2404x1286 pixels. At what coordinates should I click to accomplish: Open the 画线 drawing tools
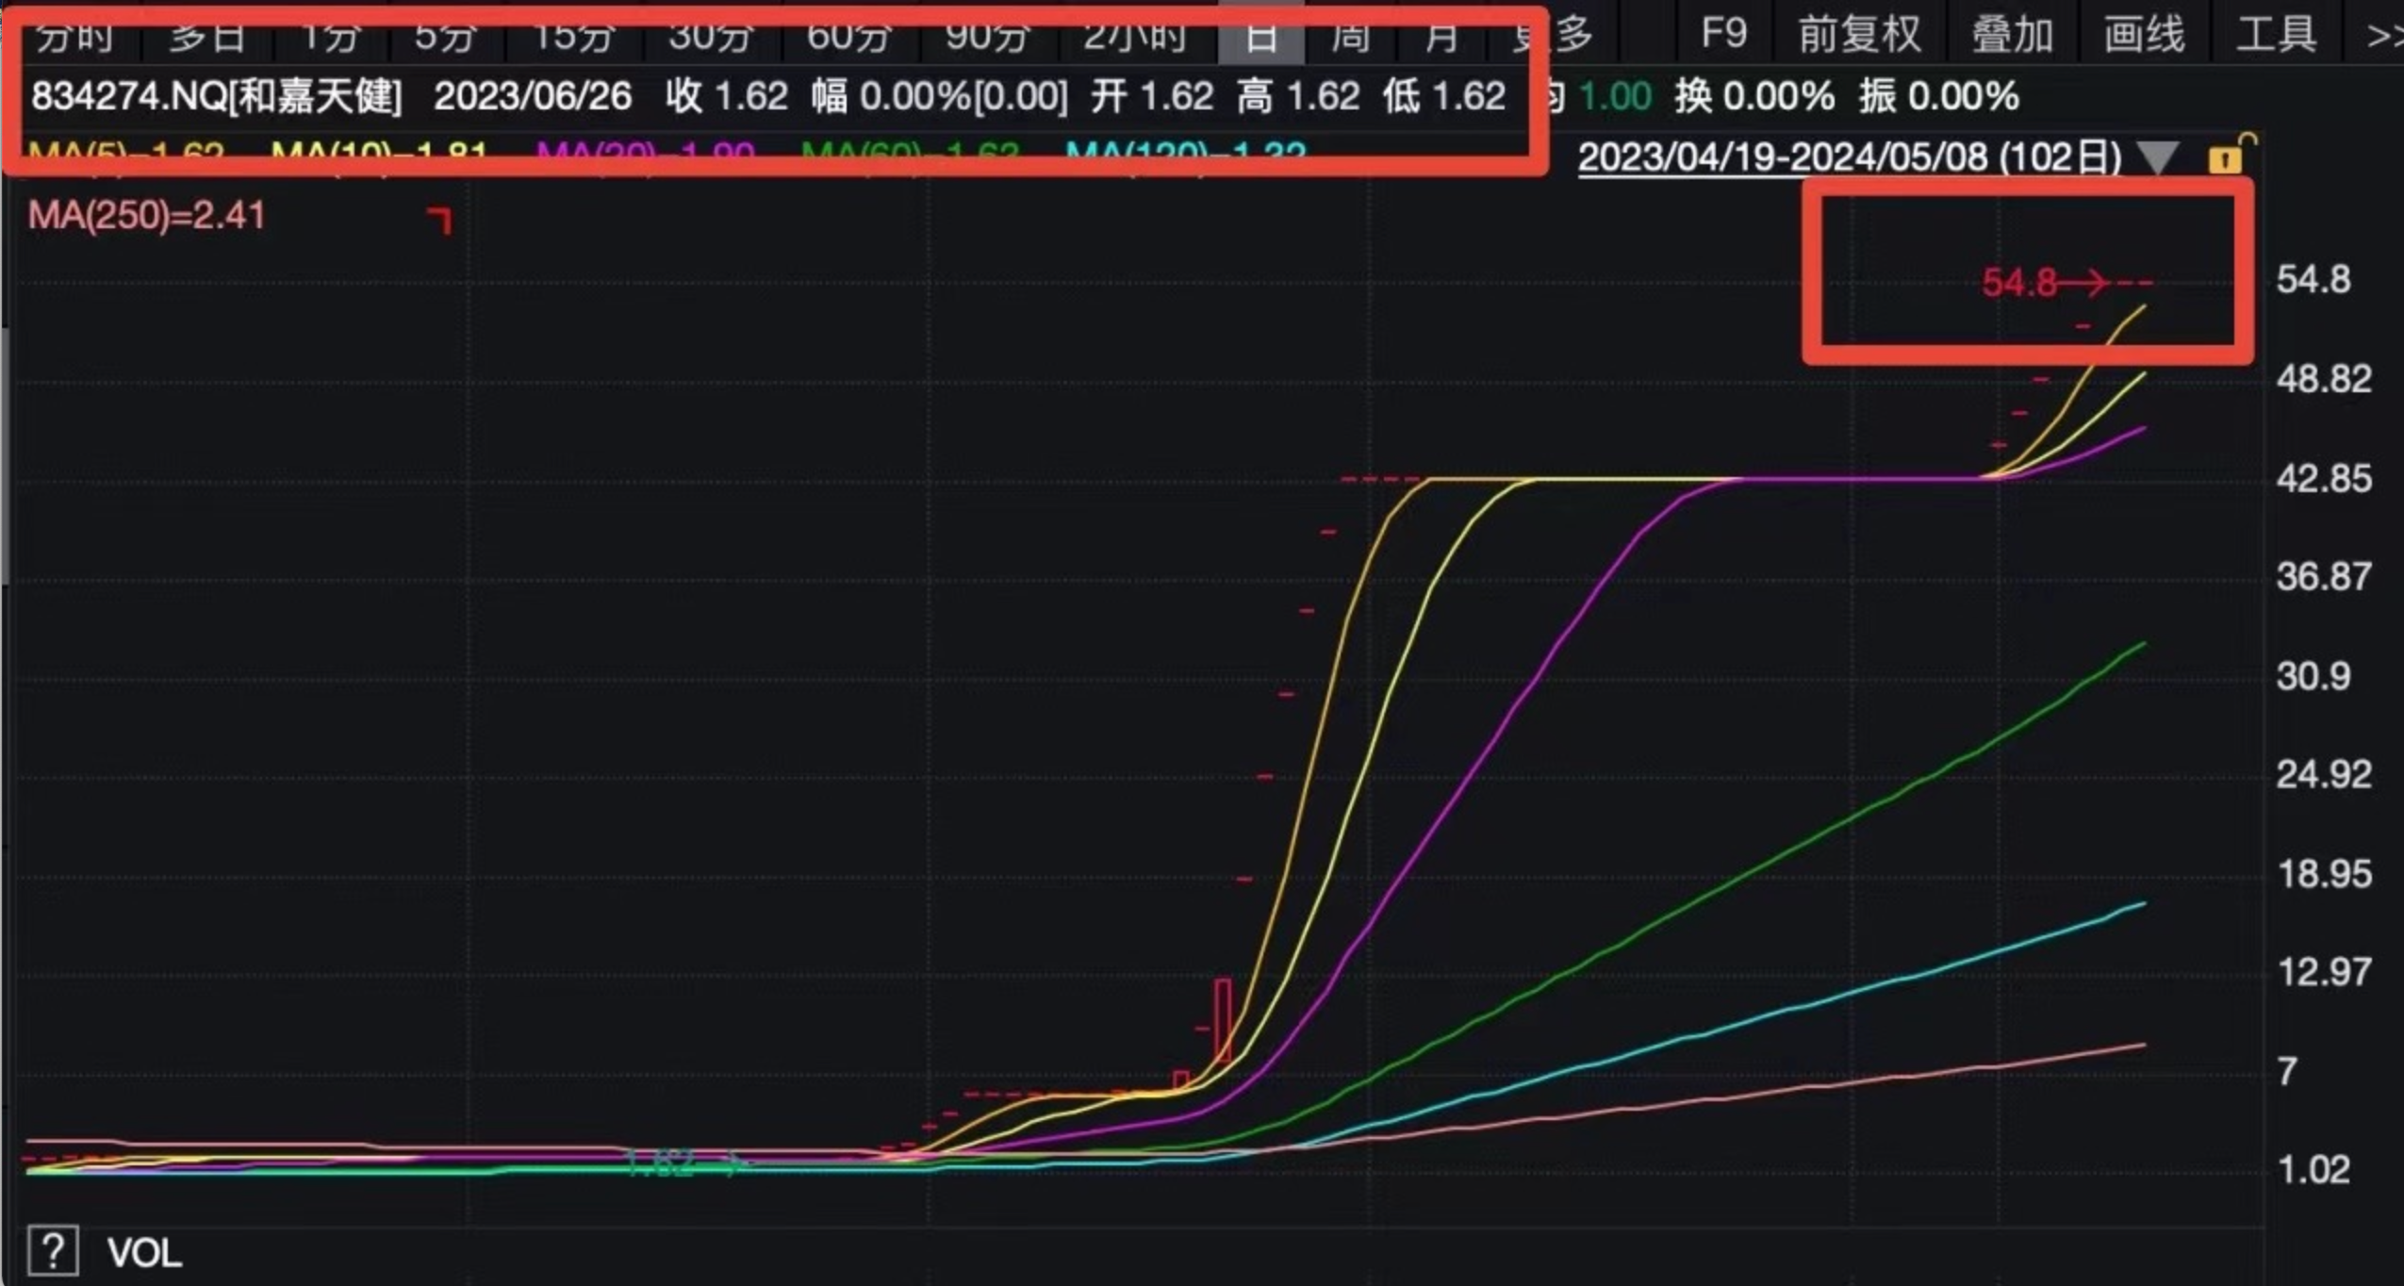point(2145,35)
